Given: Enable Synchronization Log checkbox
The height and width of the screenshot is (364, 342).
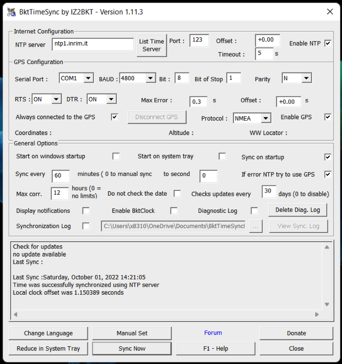Looking at the screenshot, I should pyautogui.click(x=86, y=226).
